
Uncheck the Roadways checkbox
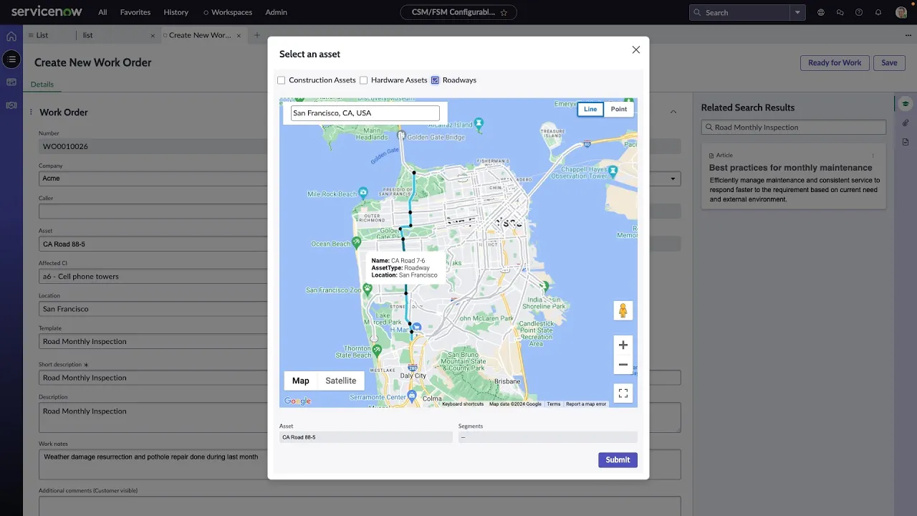(x=435, y=80)
